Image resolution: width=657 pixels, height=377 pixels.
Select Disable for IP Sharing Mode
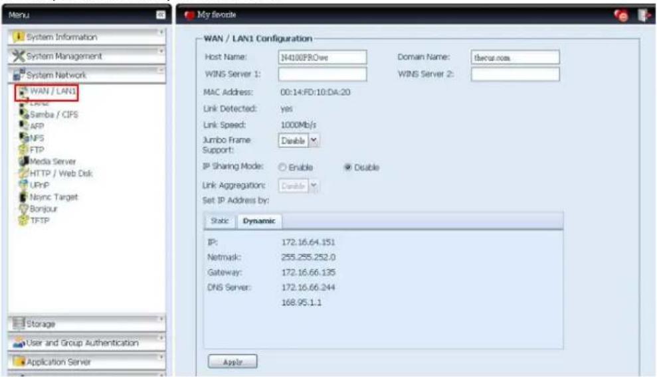coord(348,167)
